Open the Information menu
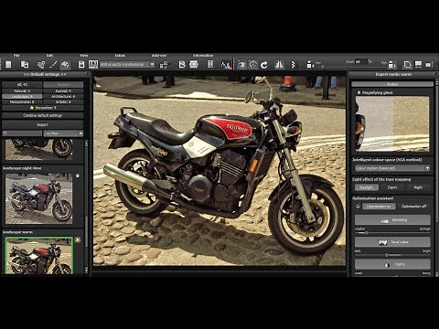Image resolution: width=439 pixels, height=329 pixels. [x=203, y=56]
